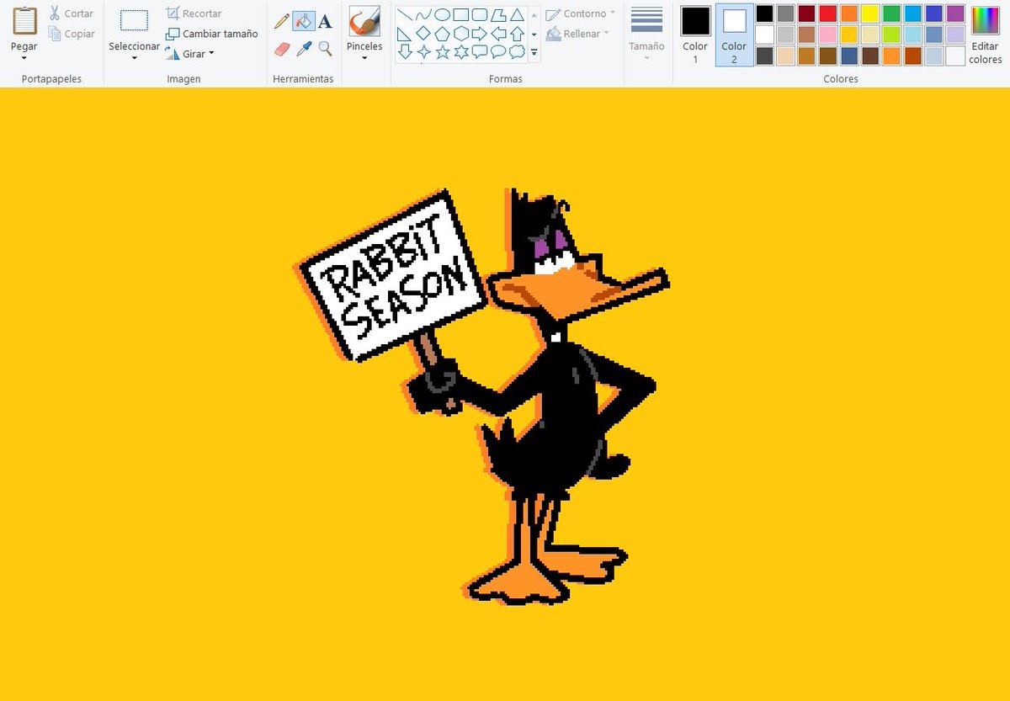The image size is (1010, 701).
Task: Choose the curve shape
Action: coord(424,14)
